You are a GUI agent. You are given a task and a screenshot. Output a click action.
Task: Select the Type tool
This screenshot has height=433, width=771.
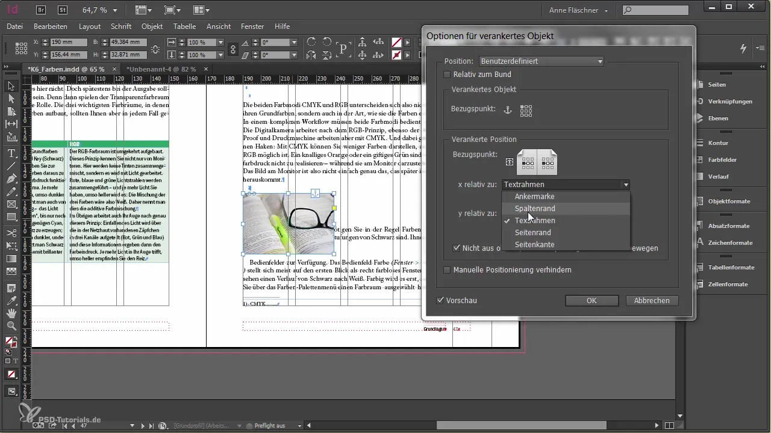point(11,153)
